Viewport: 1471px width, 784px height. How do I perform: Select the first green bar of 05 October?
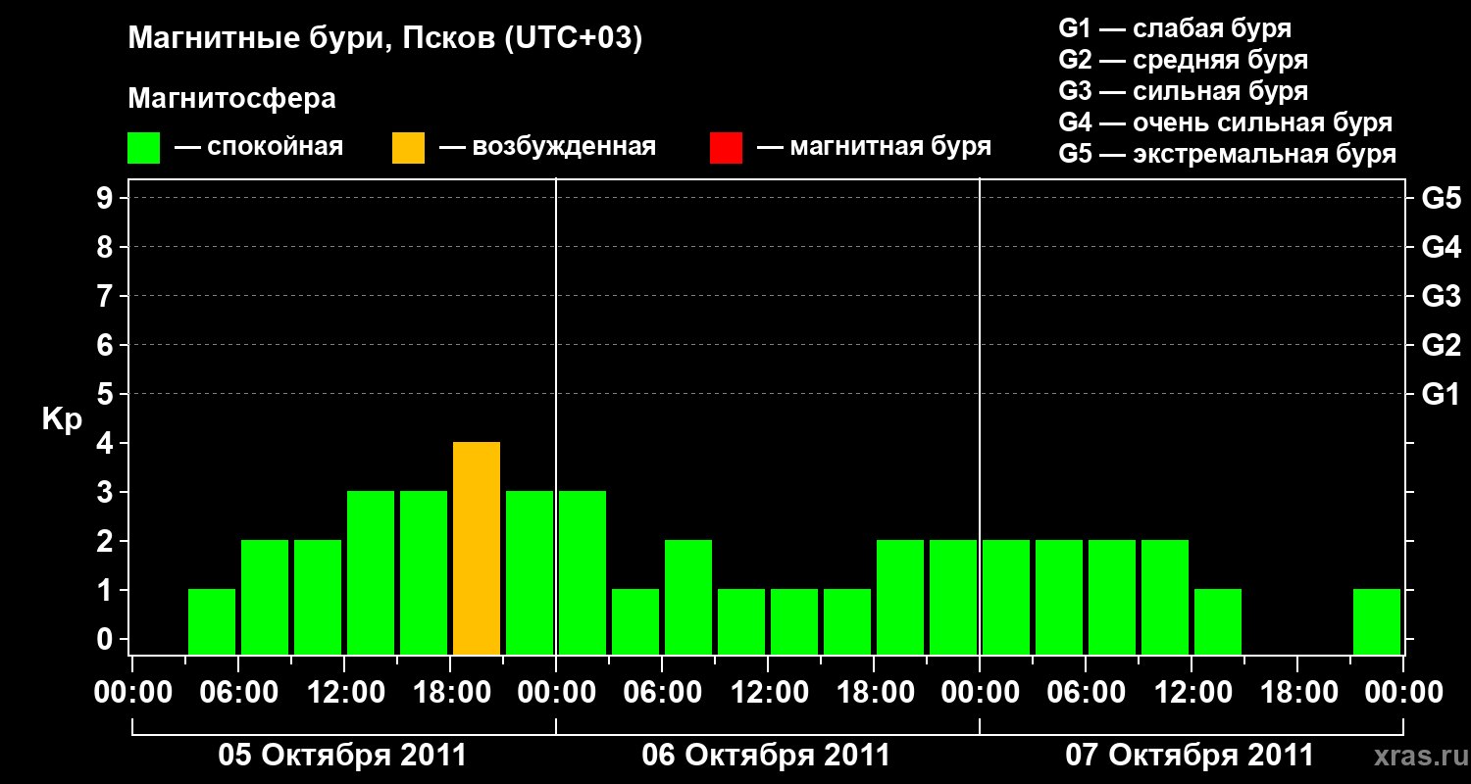pos(212,621)
